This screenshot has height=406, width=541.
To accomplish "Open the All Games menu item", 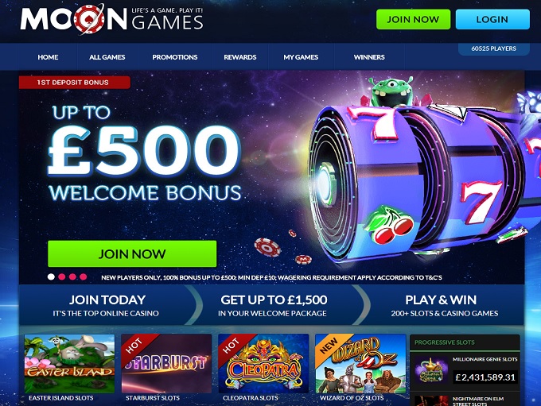I will pyautogui.click(x=107, y=57).
